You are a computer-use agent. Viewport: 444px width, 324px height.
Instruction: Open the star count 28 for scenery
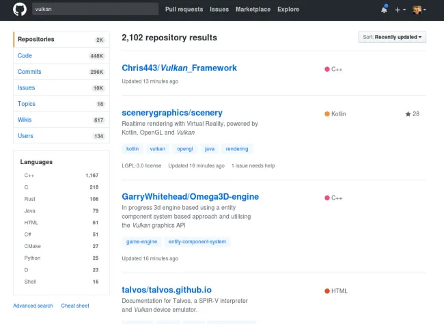(413, 114)
